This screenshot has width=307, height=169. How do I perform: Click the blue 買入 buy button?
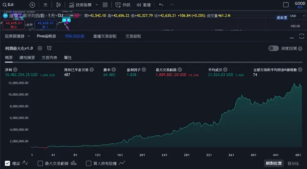point(46,25)
